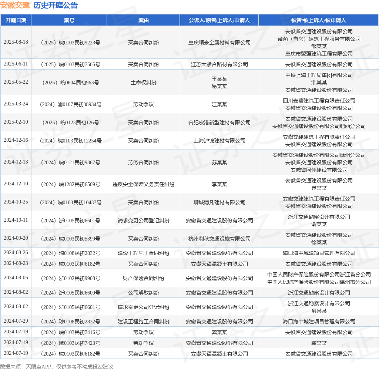The image size is (379, 370).
Task: Select date cell 2024-12-16
Action: (x=16, y=140)
